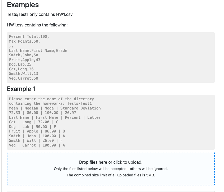This screenshot has height=192, width=224.
Task: Click the HW1.csv code block
Action: click(111, 57)
